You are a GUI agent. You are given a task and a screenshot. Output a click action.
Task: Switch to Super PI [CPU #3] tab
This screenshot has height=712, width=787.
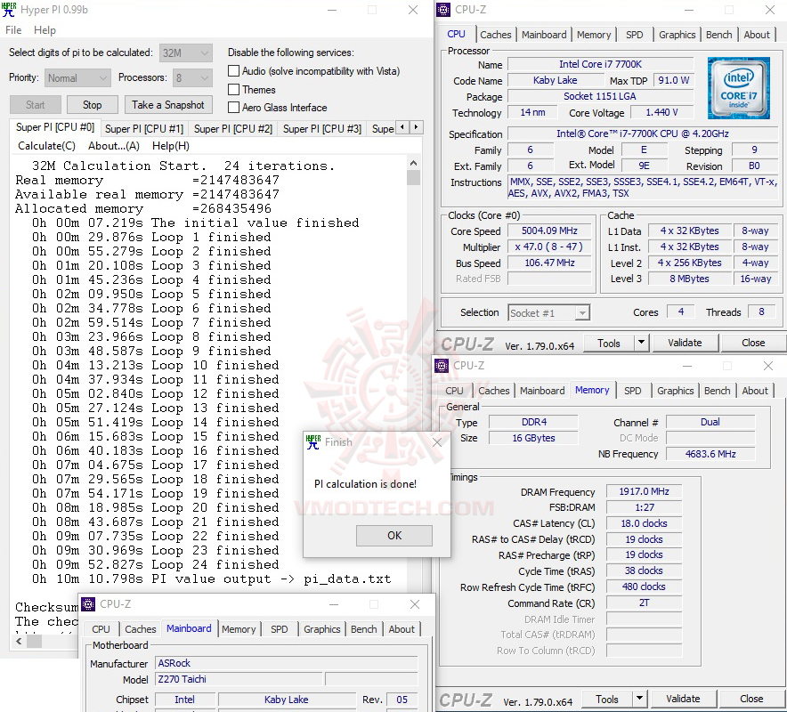(x=321, y=129)
